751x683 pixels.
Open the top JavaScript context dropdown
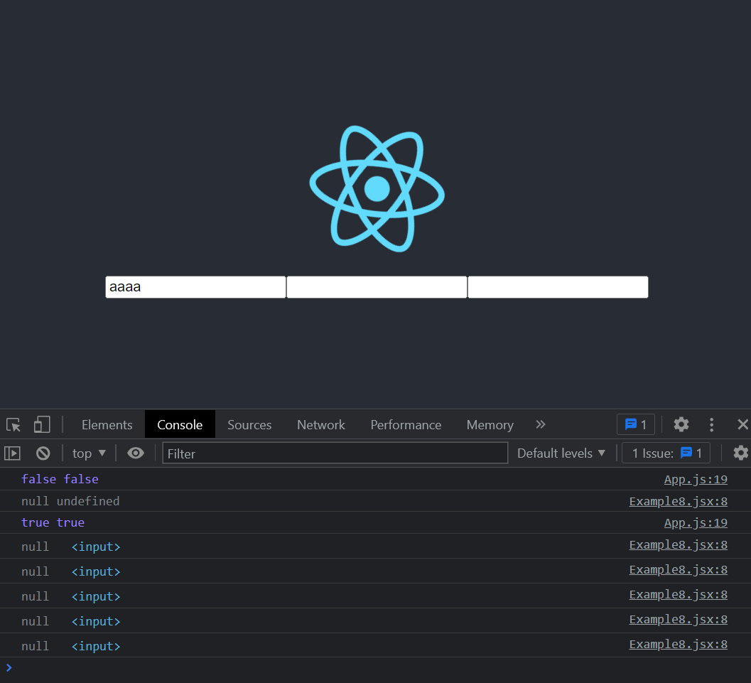89,453
